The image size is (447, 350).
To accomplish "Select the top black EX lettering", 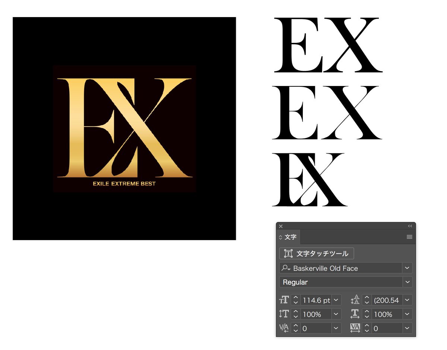I will (x=328, y=44).
